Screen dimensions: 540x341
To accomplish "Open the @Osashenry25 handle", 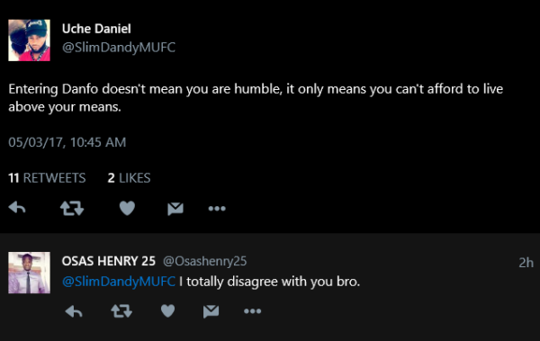I will (x=204, y=262).
